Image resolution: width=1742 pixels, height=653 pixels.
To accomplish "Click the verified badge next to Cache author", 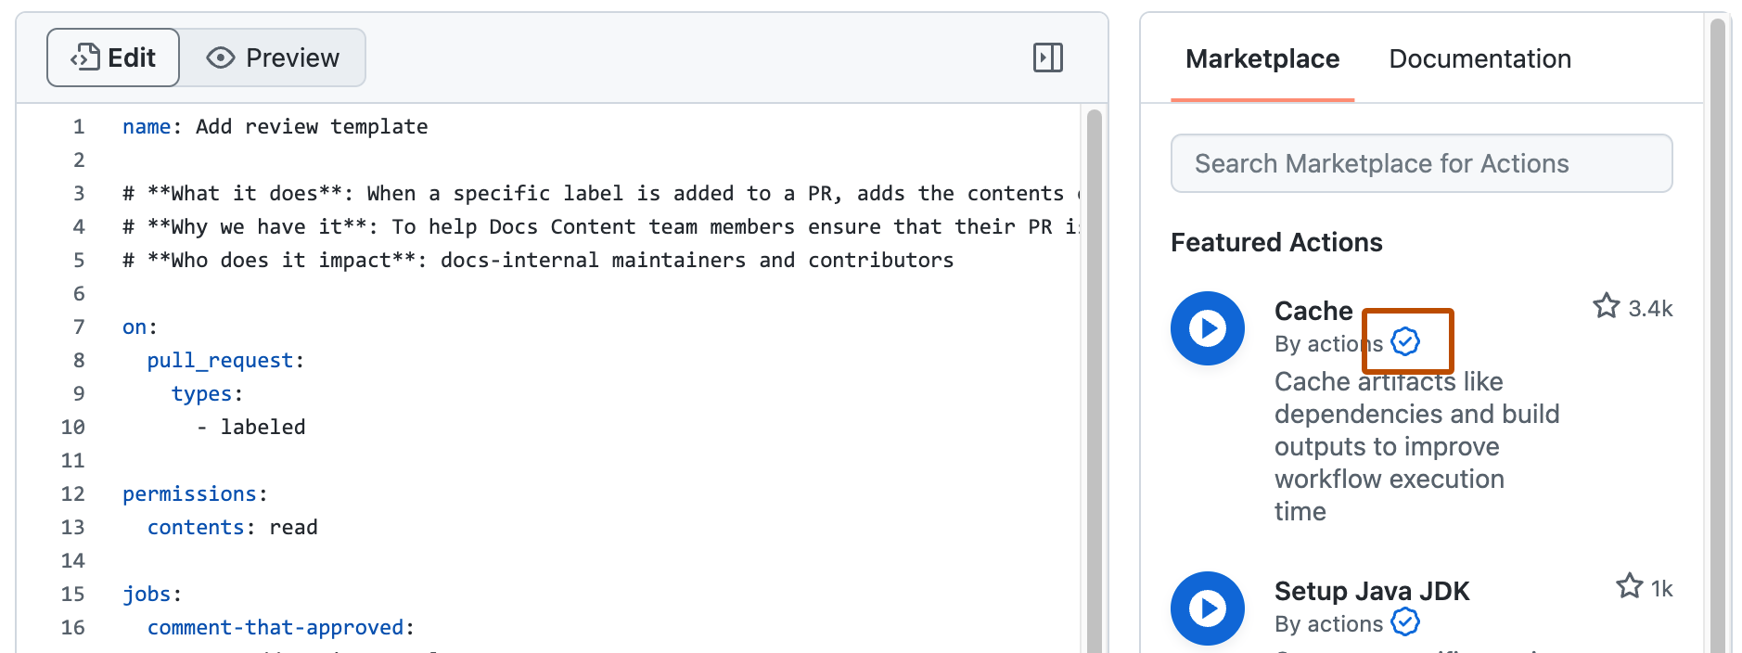I will coord(1406,342).
